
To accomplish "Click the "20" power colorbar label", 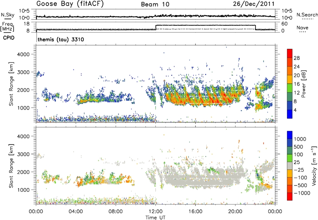I will 297,75.
